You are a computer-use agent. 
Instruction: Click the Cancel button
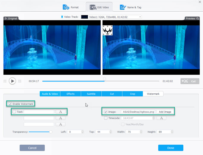point(32,148)
